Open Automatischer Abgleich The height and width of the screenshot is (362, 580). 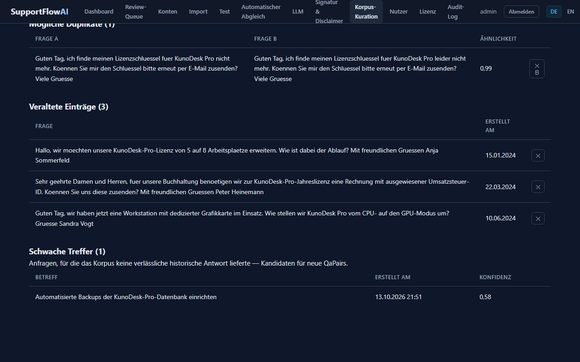point(261,12)
